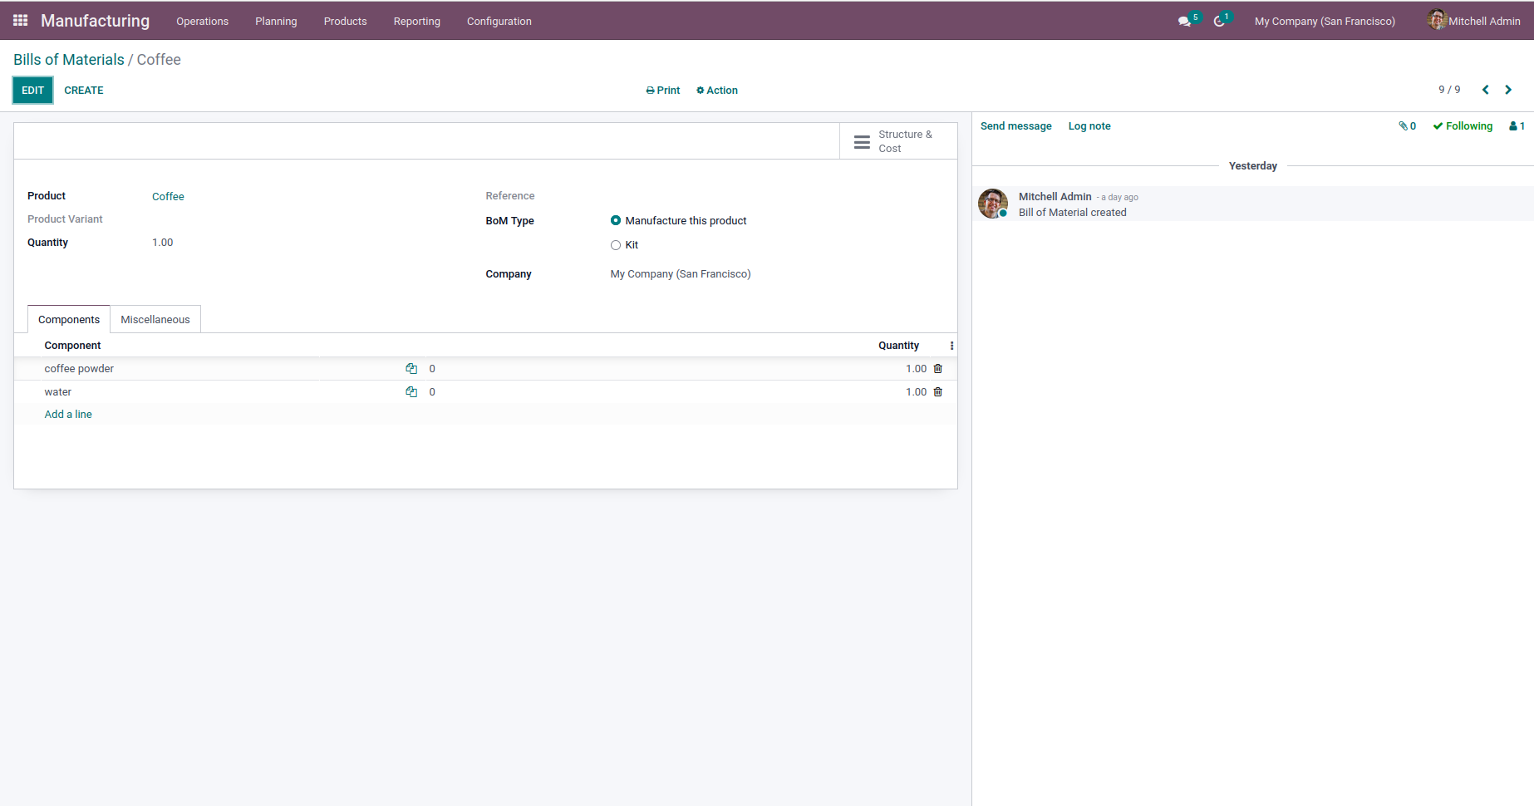This screenshot has width=1534, height=806.
Task: Open the apps grid menu icon
Action: point(21,21)
